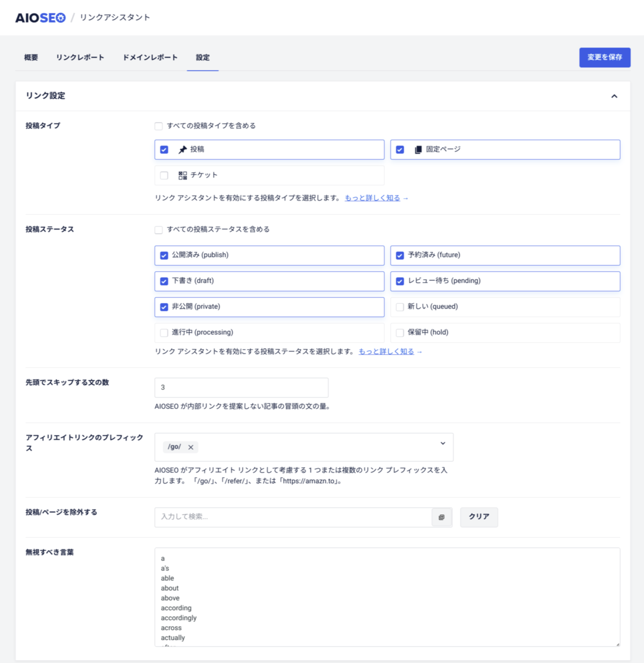Uncheck the 投稿 post type

[164, 150]
